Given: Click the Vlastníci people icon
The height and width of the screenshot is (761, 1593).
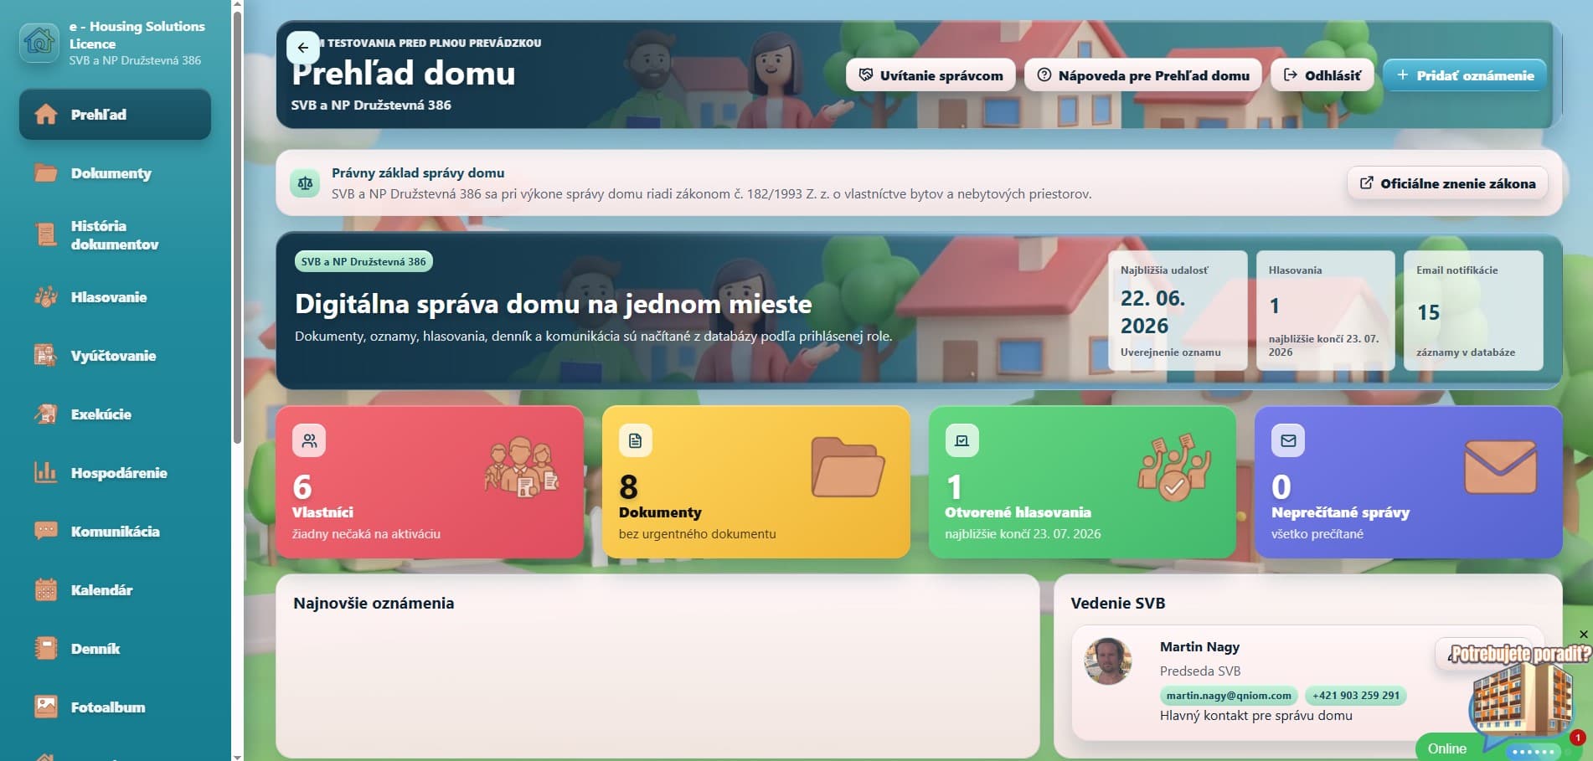Looking at the screenshot, I should [x=309, y=440].
